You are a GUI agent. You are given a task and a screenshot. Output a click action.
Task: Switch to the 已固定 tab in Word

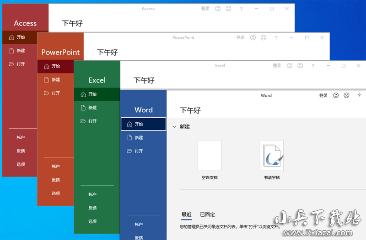207,214
